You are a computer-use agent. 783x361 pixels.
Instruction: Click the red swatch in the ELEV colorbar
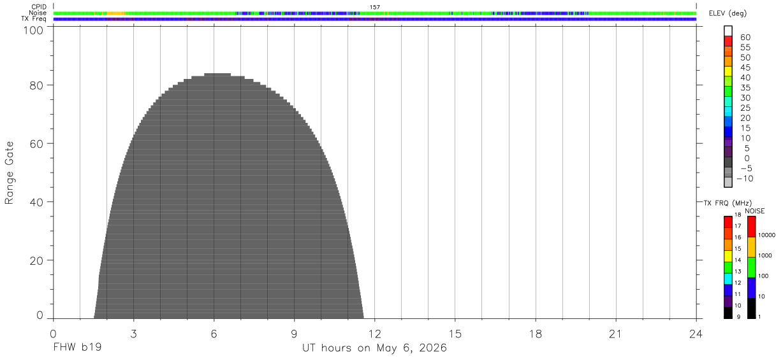[728, 42]
